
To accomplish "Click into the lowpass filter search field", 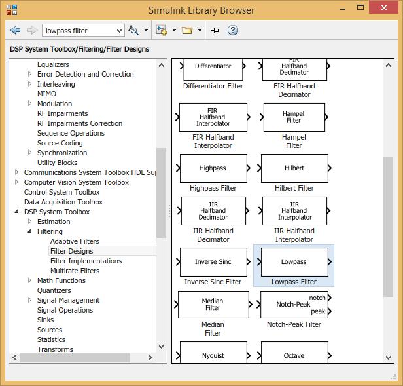I will 79,31.
